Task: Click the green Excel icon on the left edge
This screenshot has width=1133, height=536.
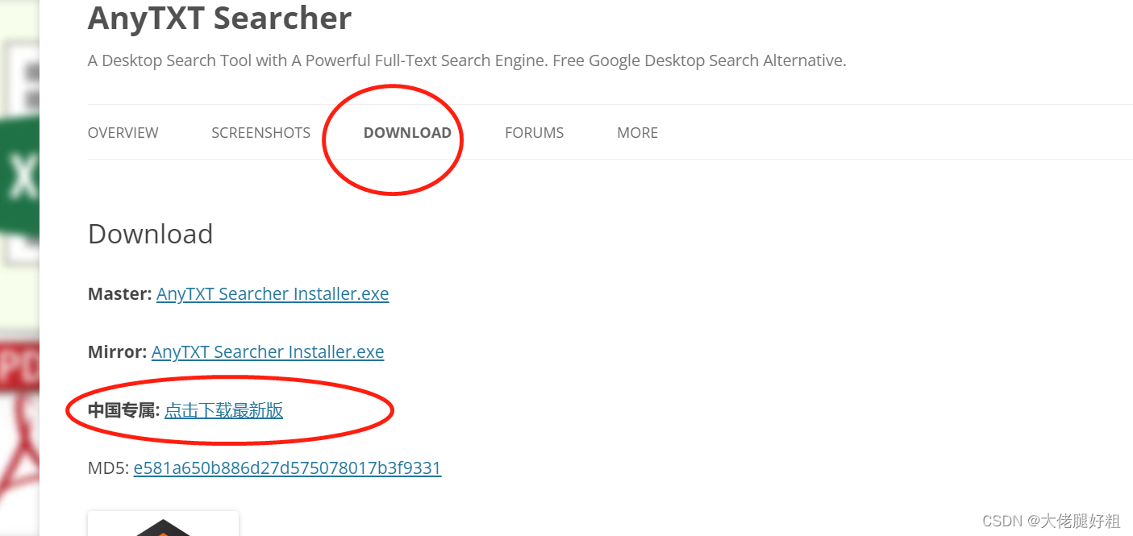Action: (19, 179)
